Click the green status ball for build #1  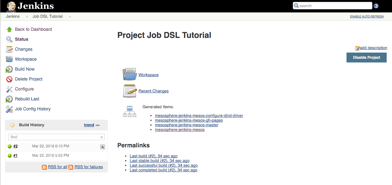coord(10,155)
